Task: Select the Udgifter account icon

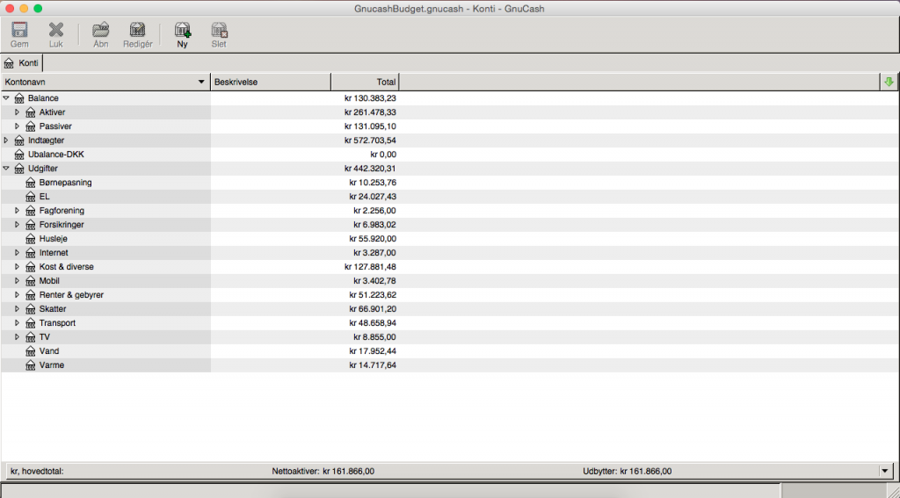Action: pos(19,169)
